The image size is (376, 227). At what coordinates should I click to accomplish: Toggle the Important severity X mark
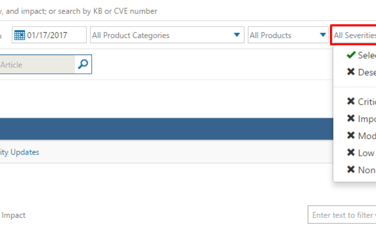tap(351, 118)
